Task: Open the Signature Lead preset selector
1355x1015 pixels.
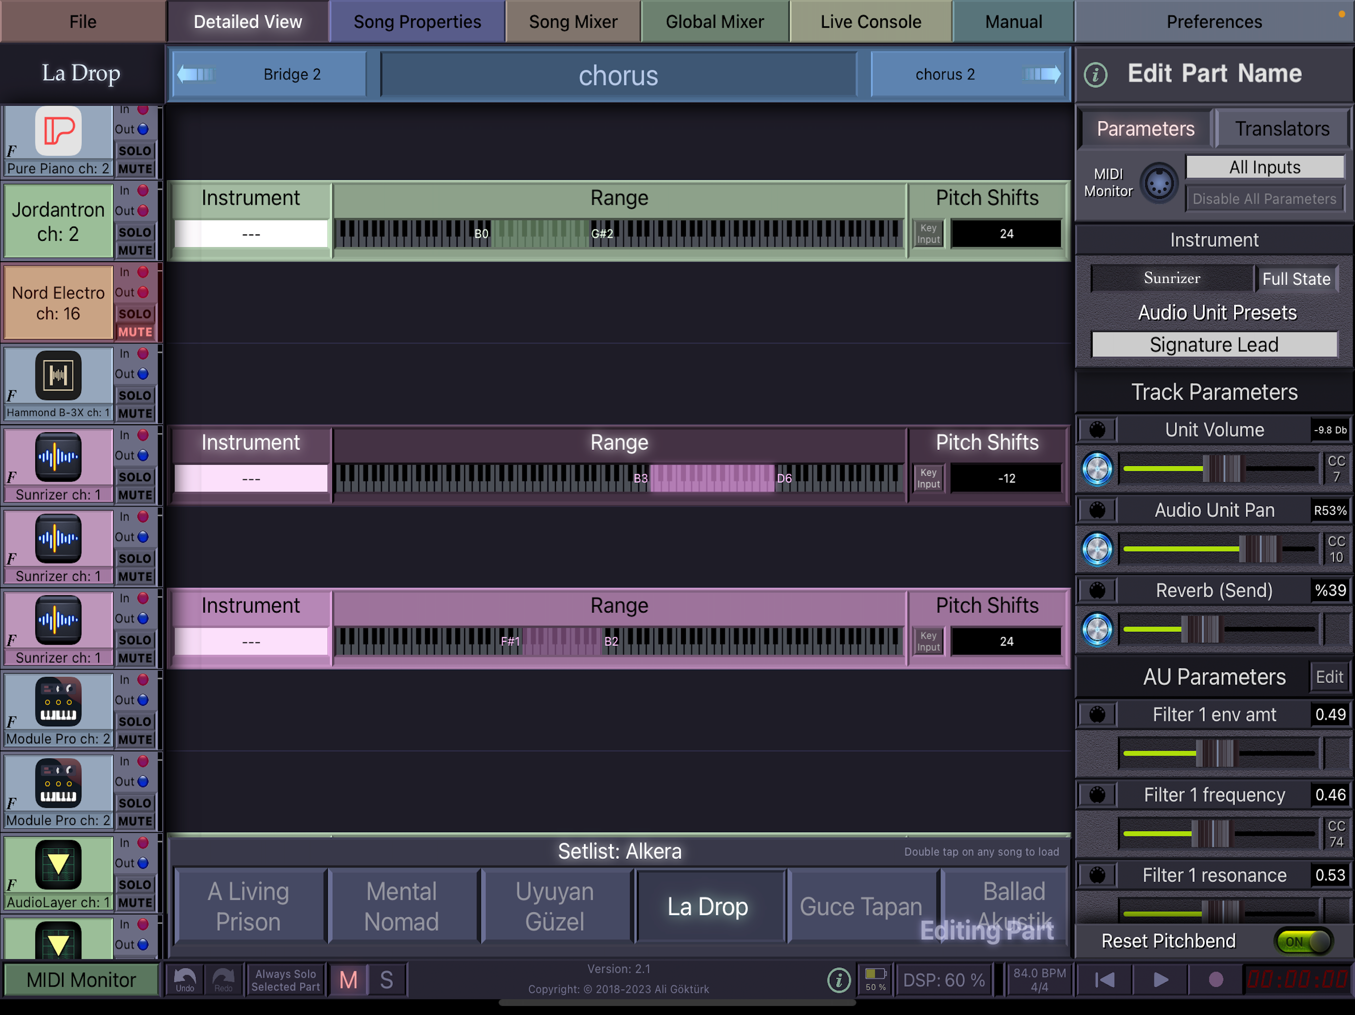Action: 1214,344
